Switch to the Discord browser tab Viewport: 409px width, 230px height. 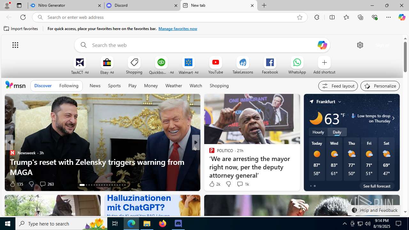[x=142, y=5]
